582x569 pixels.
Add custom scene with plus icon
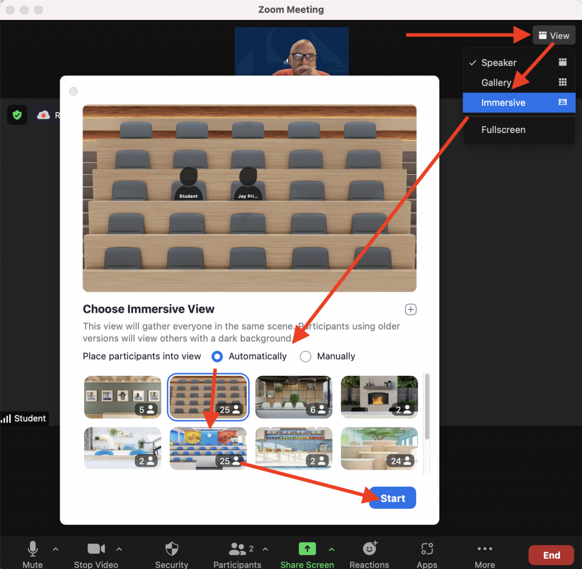pos(410,309)
